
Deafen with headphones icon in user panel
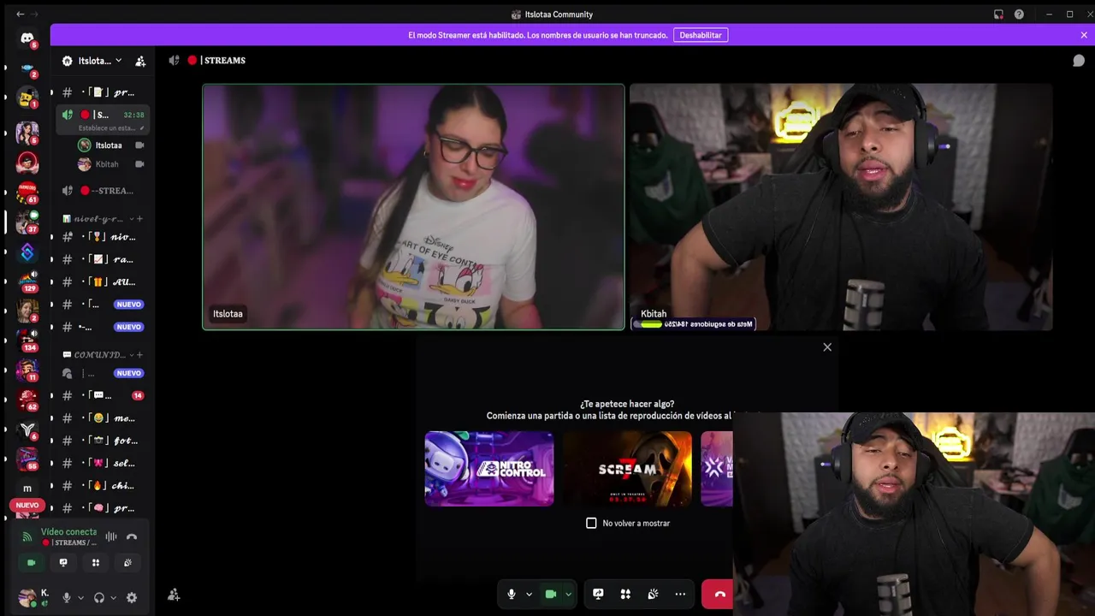coord(99,598)
